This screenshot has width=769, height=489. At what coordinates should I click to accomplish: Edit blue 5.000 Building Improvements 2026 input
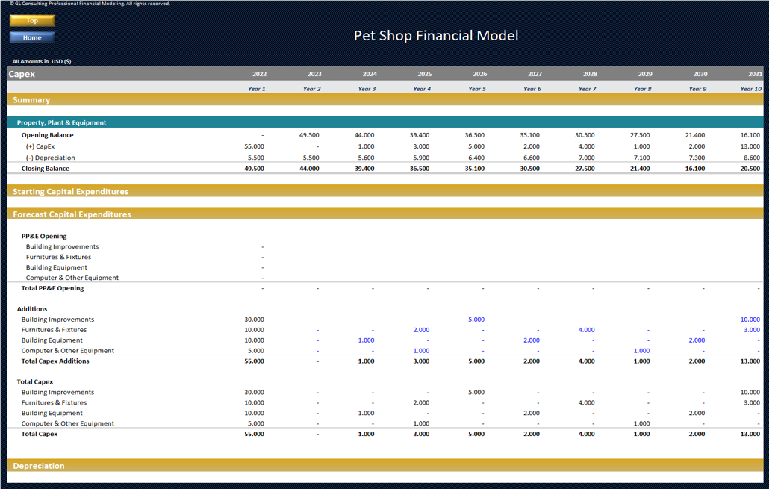point(476,320)
